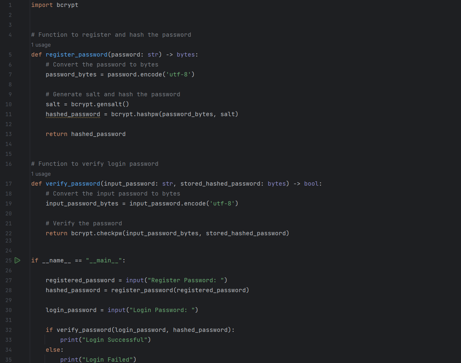Click "1 usage" above verify_password
Image resolution: width=461 pixels, height=363 pixels.
(x=41, y=174)
